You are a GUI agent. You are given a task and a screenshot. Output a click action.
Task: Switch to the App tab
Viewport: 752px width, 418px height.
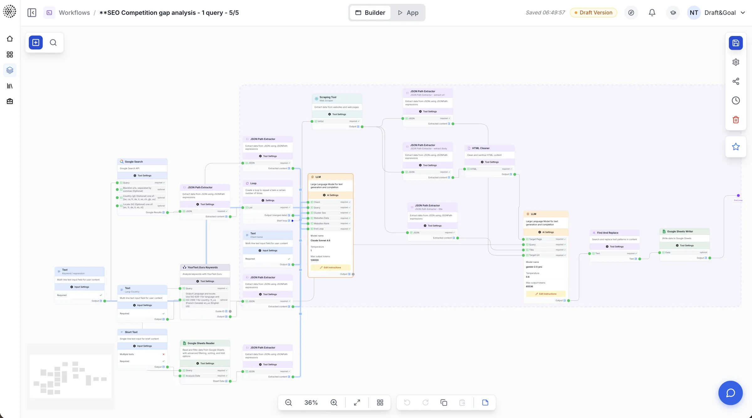coord(408,13)
